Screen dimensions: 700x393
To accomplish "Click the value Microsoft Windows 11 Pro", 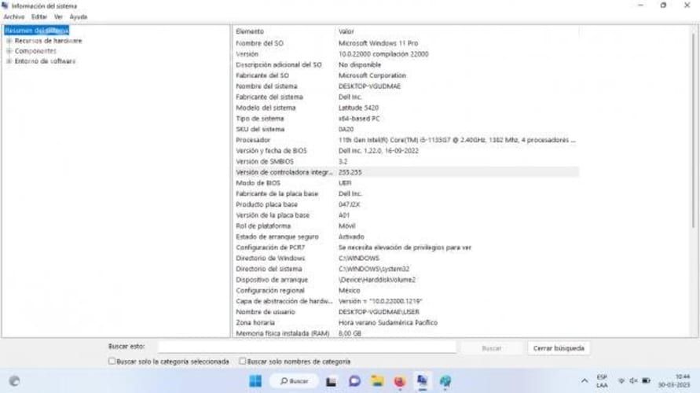I will click(378, 43).
